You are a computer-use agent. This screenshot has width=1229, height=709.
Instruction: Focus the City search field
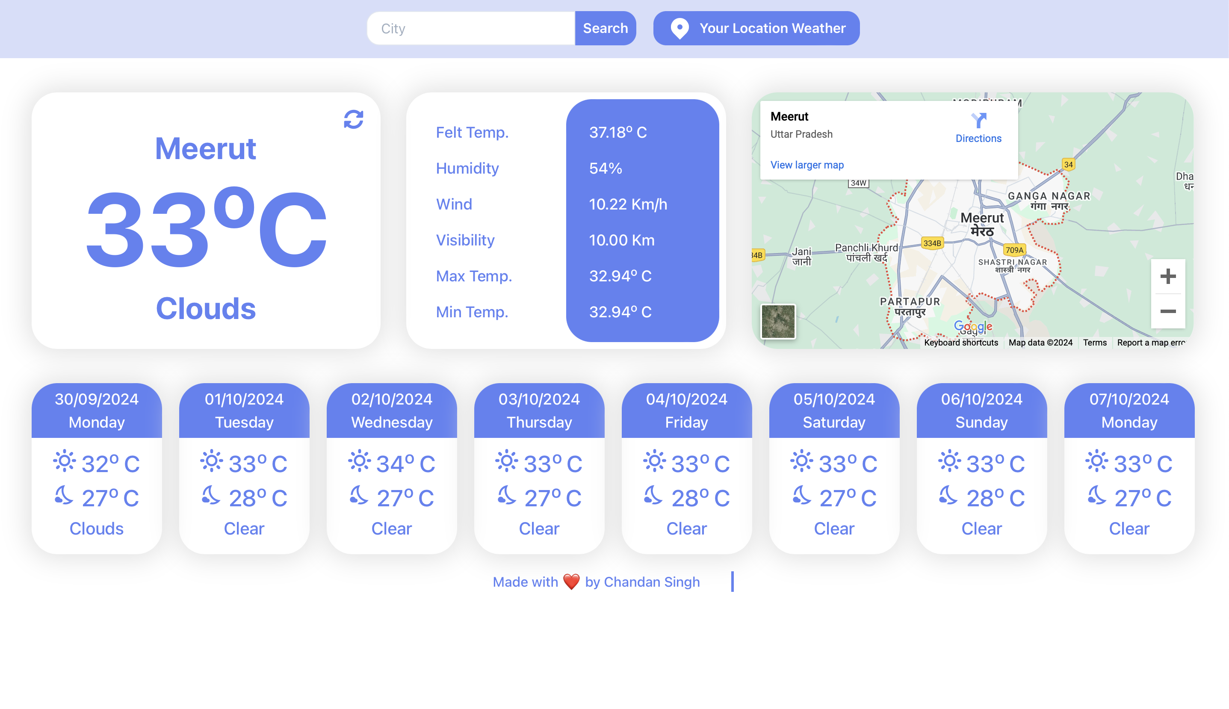point(471,28)
